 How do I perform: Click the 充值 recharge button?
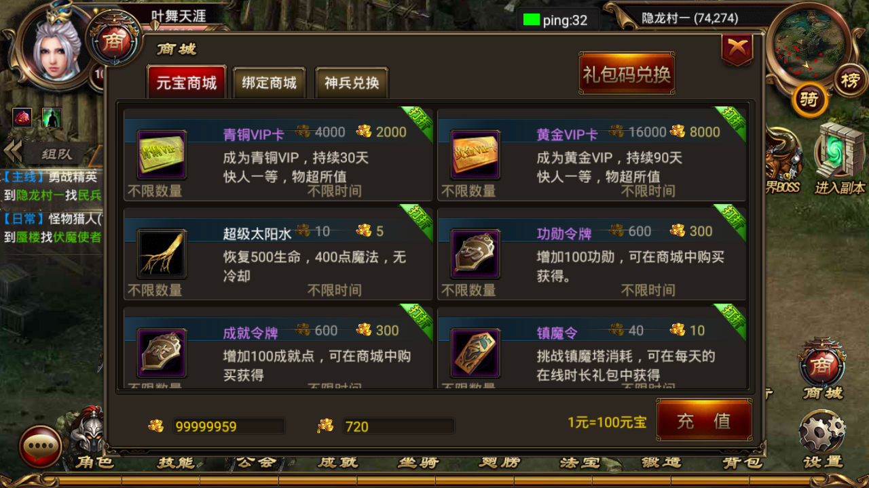tap(704, 420)
